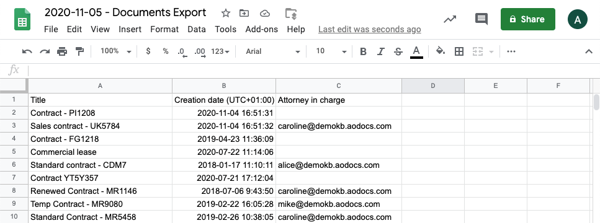The width and height of the screenshot is (600, 223).
Task: Open comment history icon
Action: [x=481, y=19]
